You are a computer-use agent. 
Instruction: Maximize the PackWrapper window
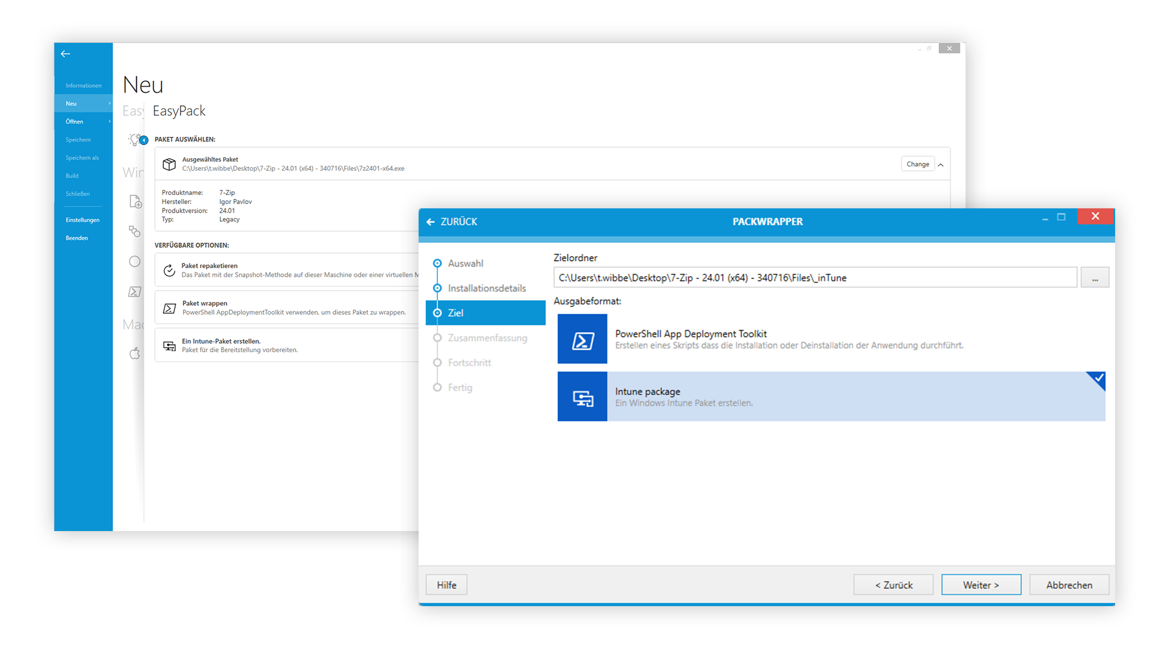coord(1061,217)
